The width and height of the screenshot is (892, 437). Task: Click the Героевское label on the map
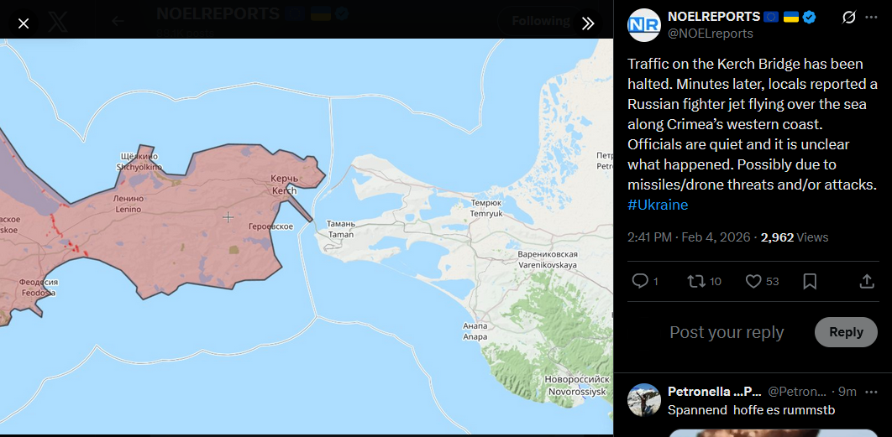[x=270, y=226]
